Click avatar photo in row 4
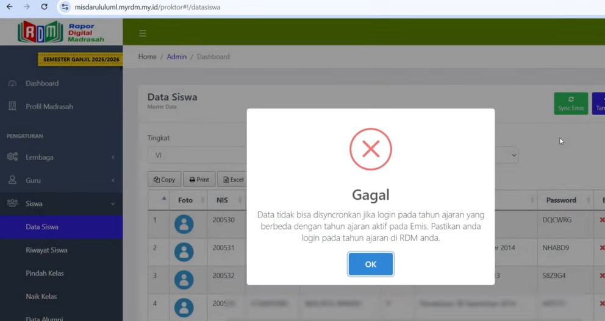This screenshot has width=605, height=321. pos(184,308)
